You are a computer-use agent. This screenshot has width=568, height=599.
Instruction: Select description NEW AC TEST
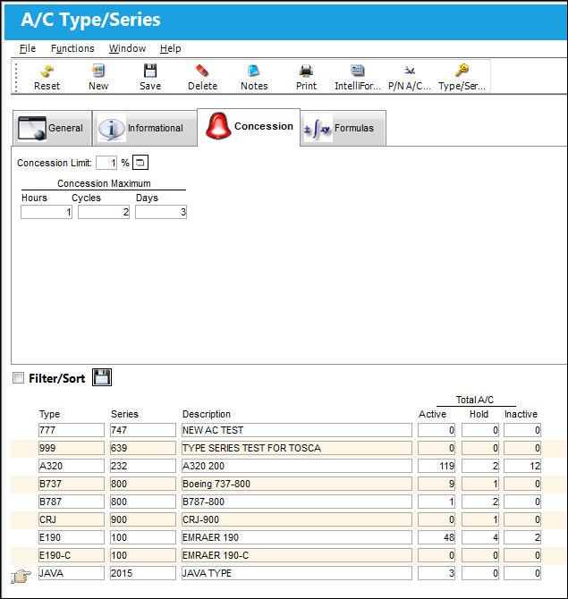297,430
